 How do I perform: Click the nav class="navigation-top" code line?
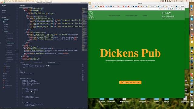(36, 17)
